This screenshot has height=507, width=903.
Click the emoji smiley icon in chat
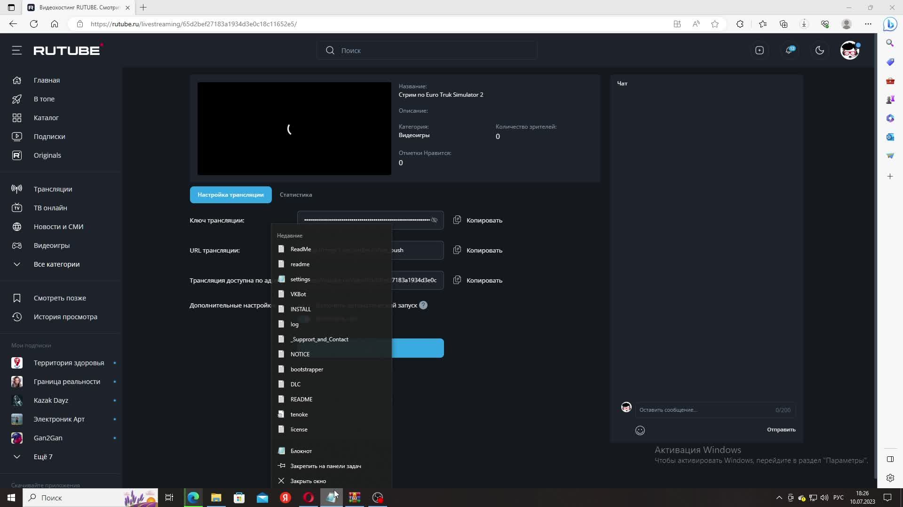click(x=640, y=430)
